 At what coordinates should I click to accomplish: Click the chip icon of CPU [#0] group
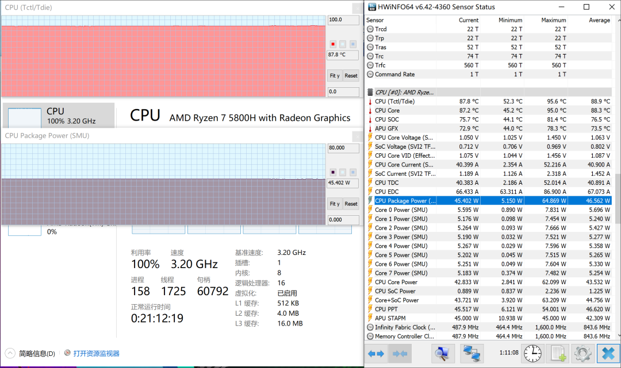click(370, 92)
